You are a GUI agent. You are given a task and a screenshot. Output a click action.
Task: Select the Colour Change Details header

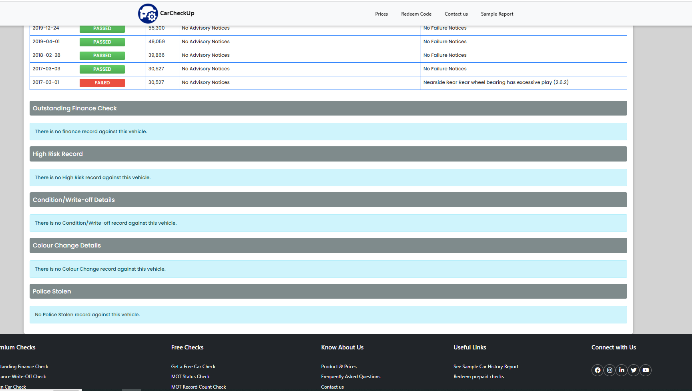pos(328,245)
